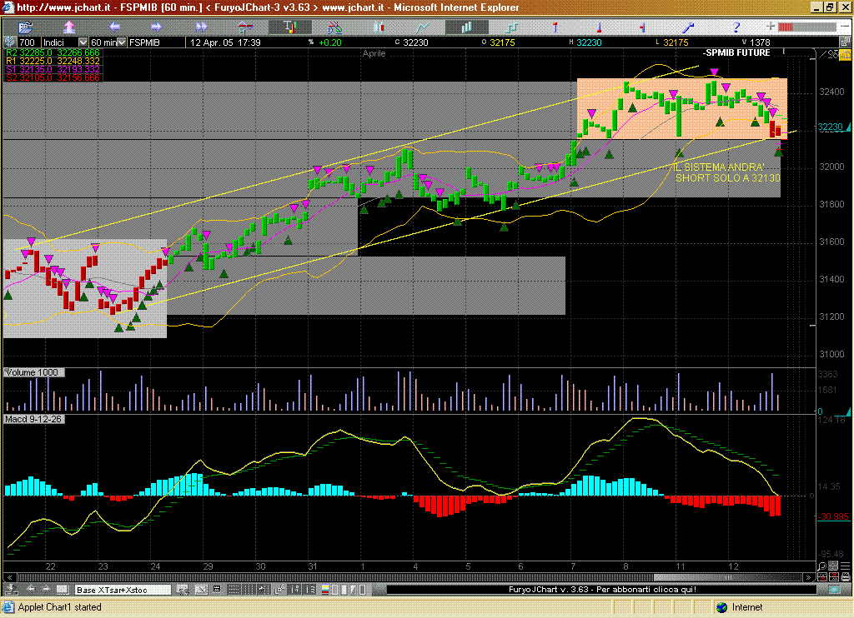Open help with the question mark

pos(736,27)
